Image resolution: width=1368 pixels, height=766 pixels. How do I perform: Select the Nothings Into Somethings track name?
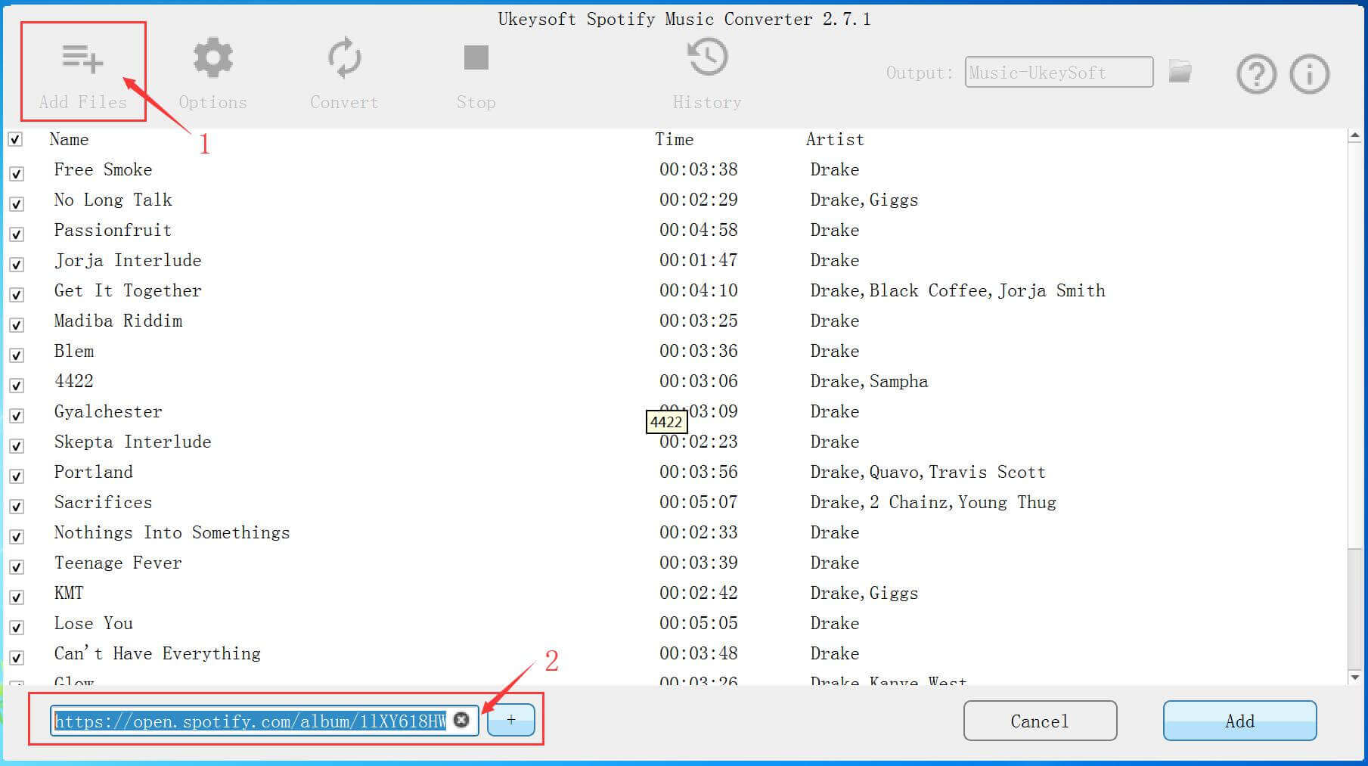[172, 532]
